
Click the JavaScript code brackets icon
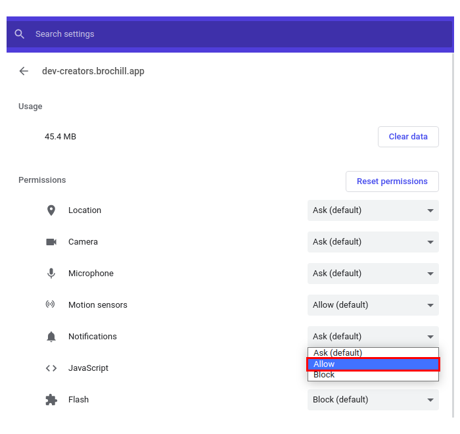(x=51, y=368)
